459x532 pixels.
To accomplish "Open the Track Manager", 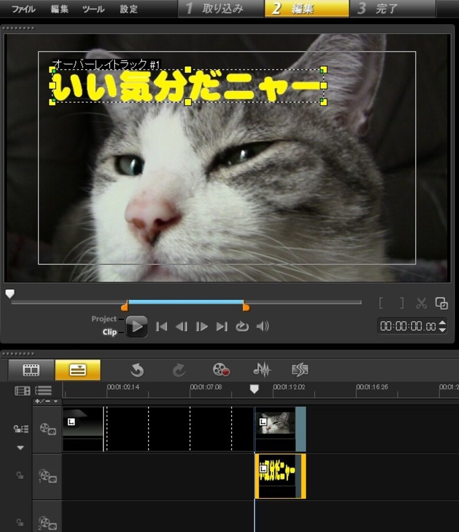I will tap(23, 390).
